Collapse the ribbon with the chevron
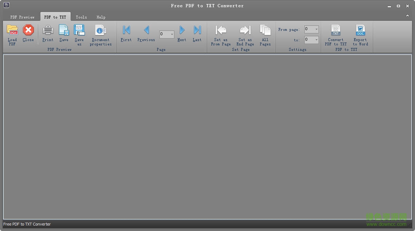The width and height of the screenshot is (415, 231). (x=407, y=16)
